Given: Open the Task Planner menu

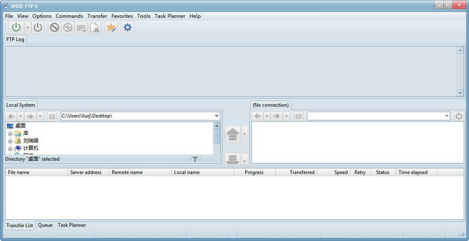Looking at the screenshot, I should [170, 16].
